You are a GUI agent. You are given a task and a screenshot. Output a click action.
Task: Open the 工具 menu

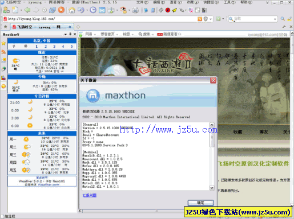click(229, 2)
